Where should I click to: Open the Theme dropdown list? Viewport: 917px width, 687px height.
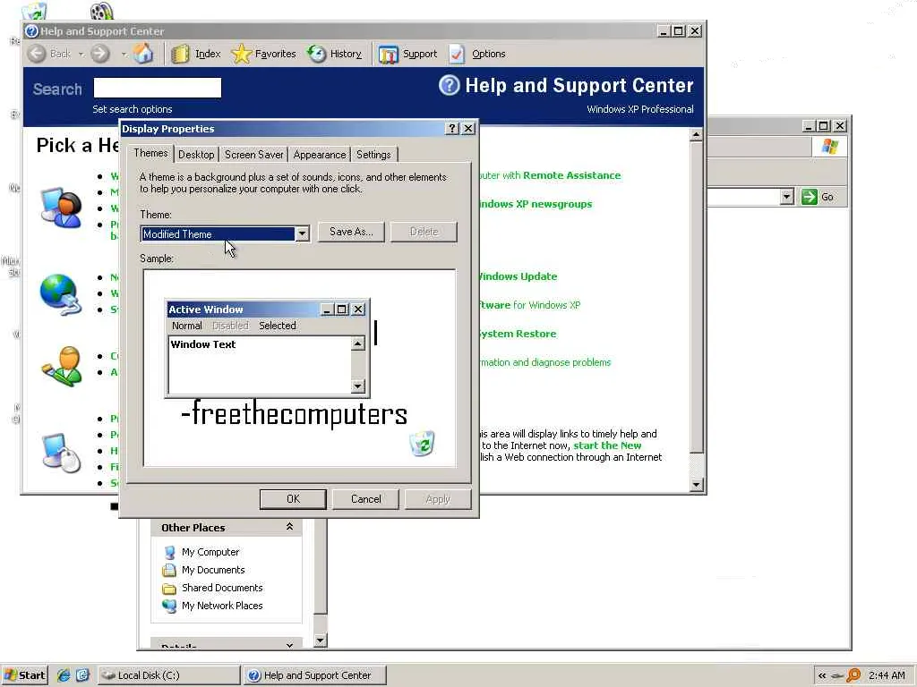coord(302,234)
